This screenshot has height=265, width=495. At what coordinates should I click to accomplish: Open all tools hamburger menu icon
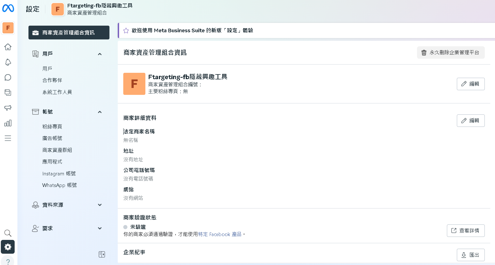pos(8,138)
